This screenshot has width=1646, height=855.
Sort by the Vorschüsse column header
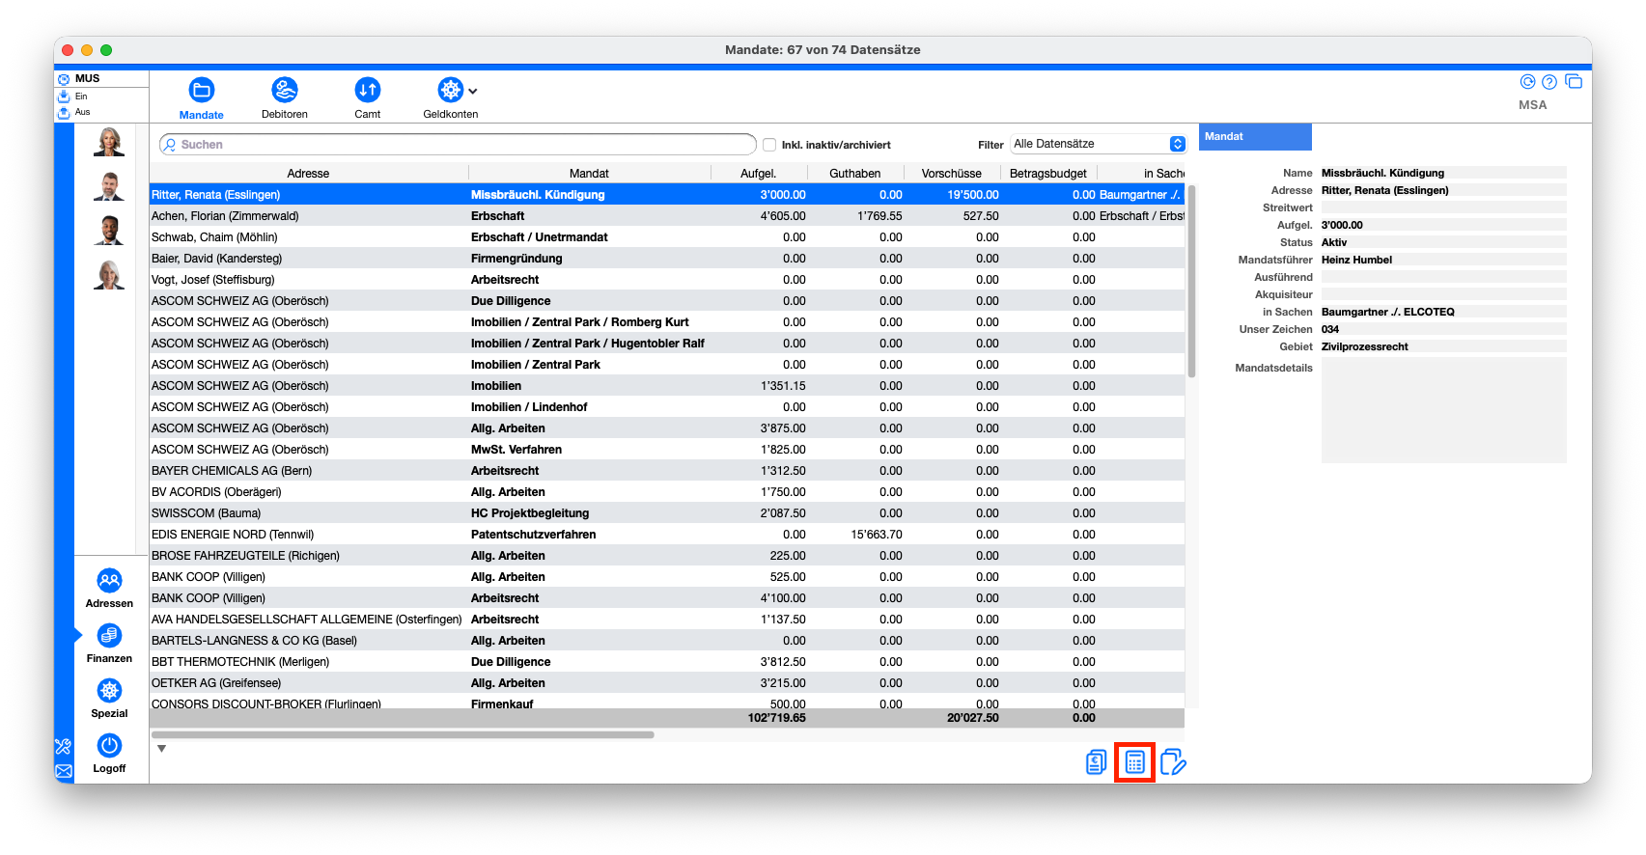coord(951,174)
